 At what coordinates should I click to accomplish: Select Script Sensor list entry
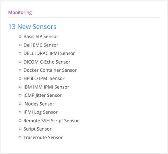point(37,129)
